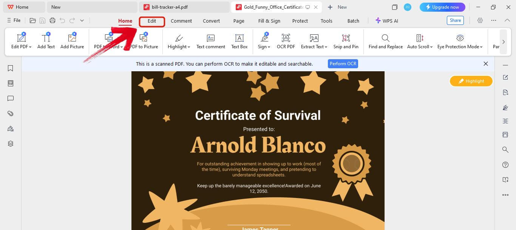This screenshot has width=516, height=230.
Task: Click the orange floating Highlight button
Action: click(471, 81)
